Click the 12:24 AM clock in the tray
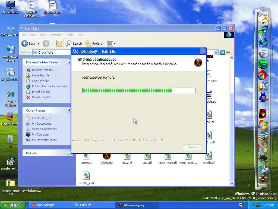Viewport: 278px width, 209px height. point(268,205)
